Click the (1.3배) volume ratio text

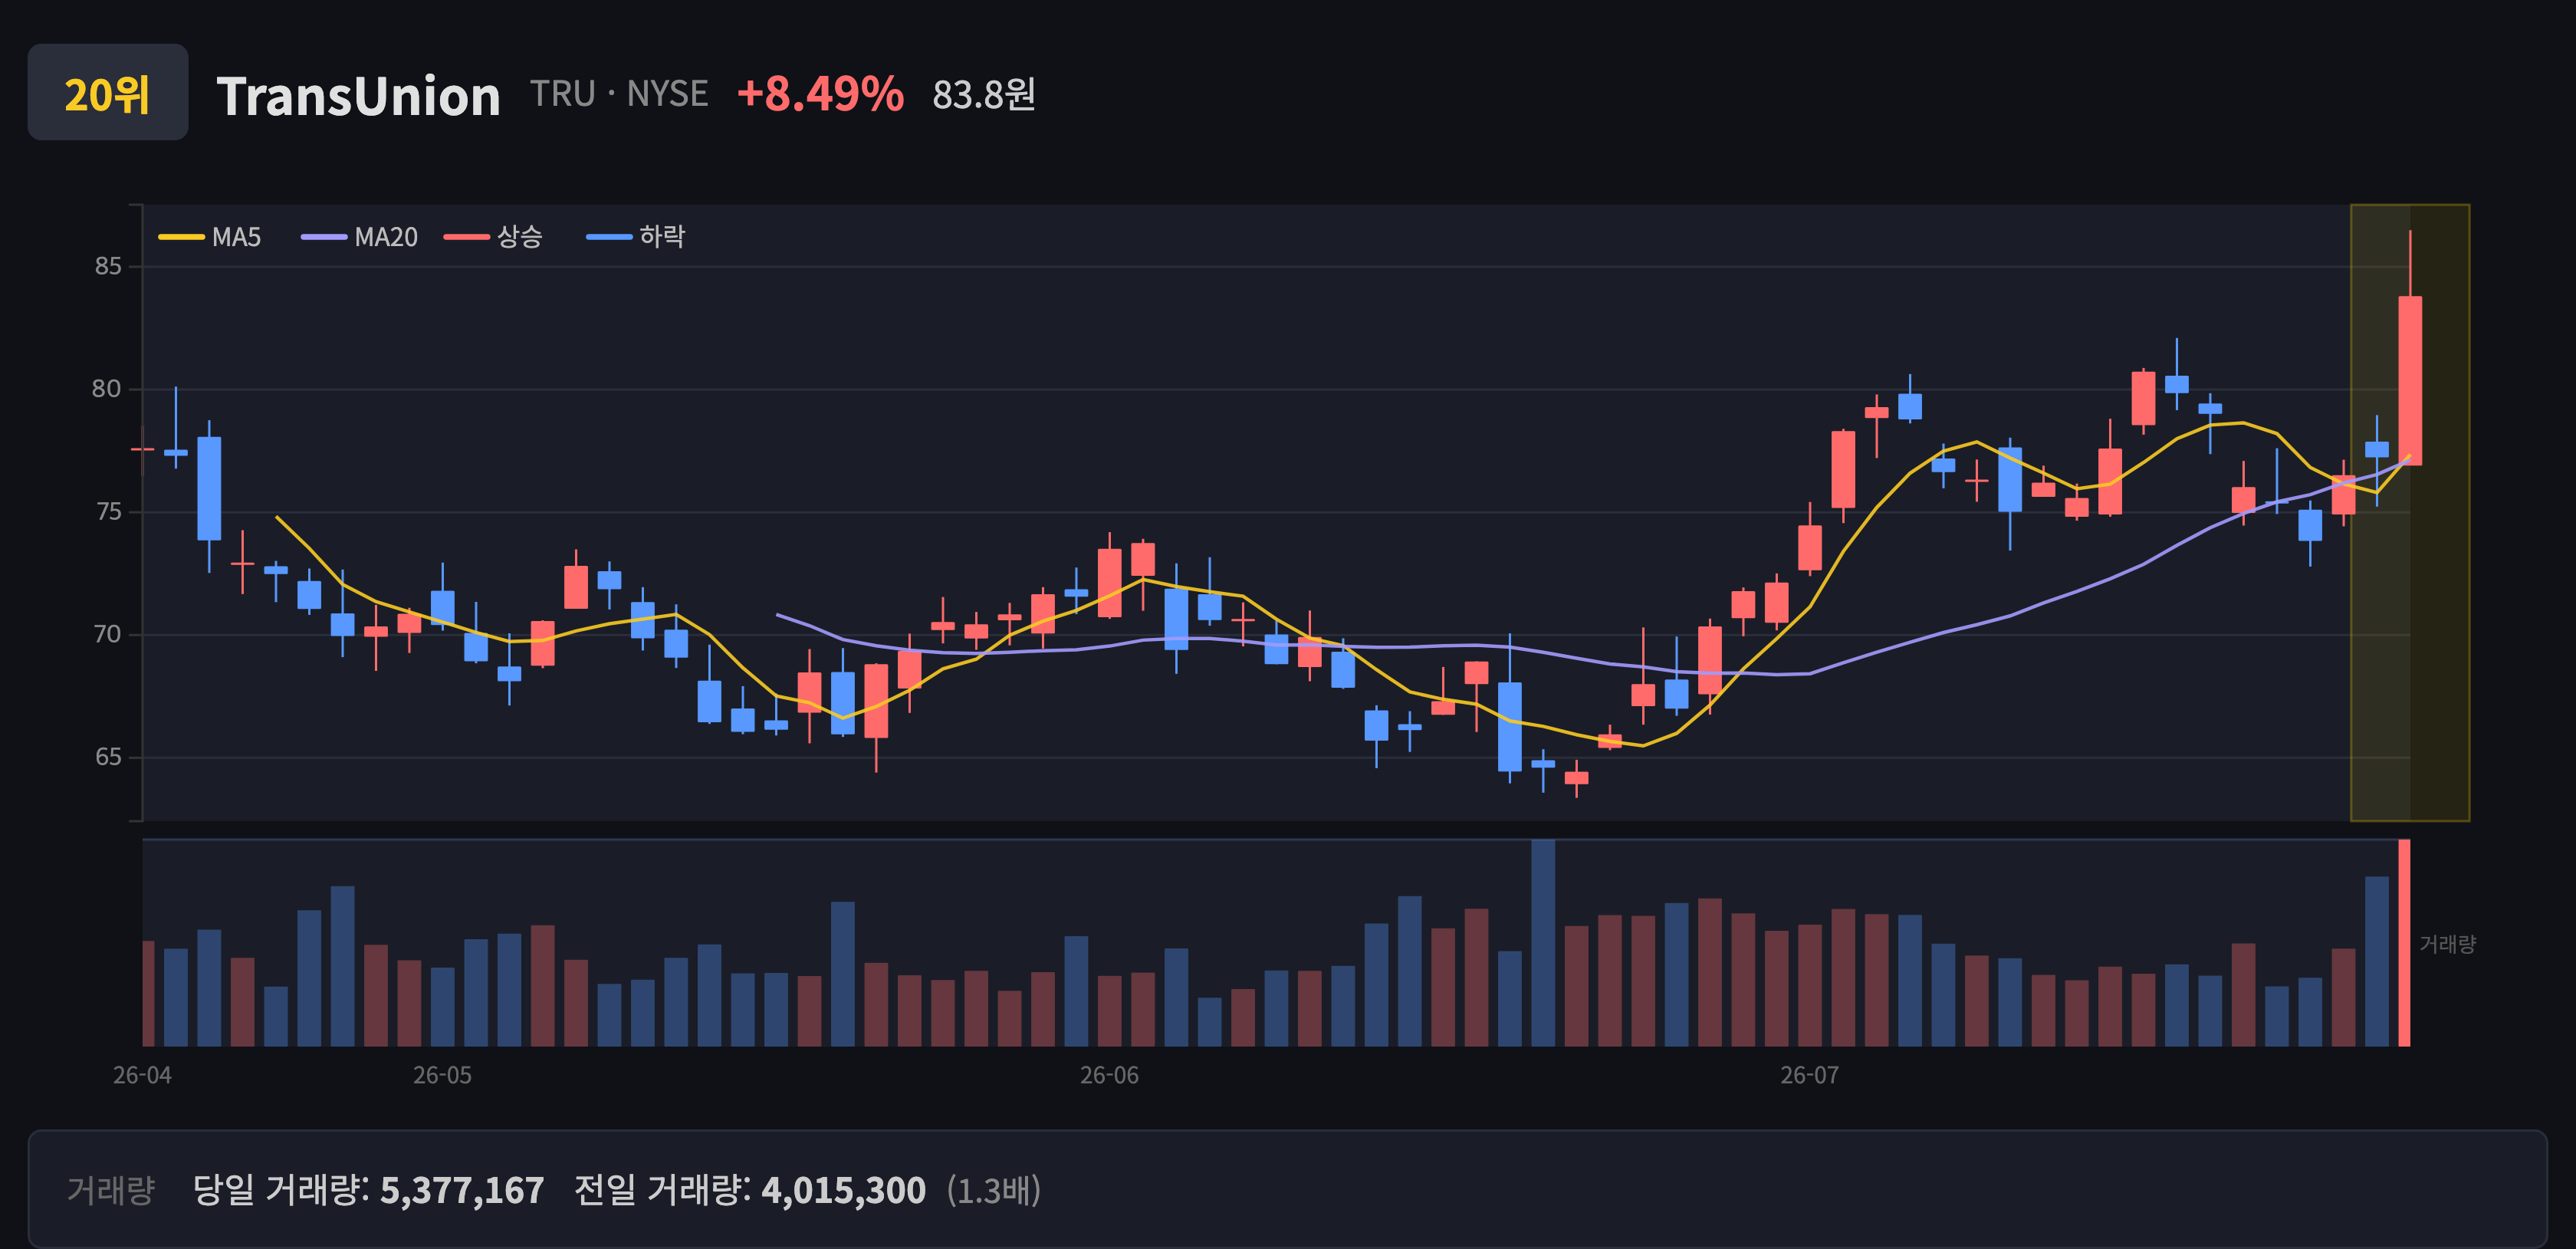point(994,1190)
